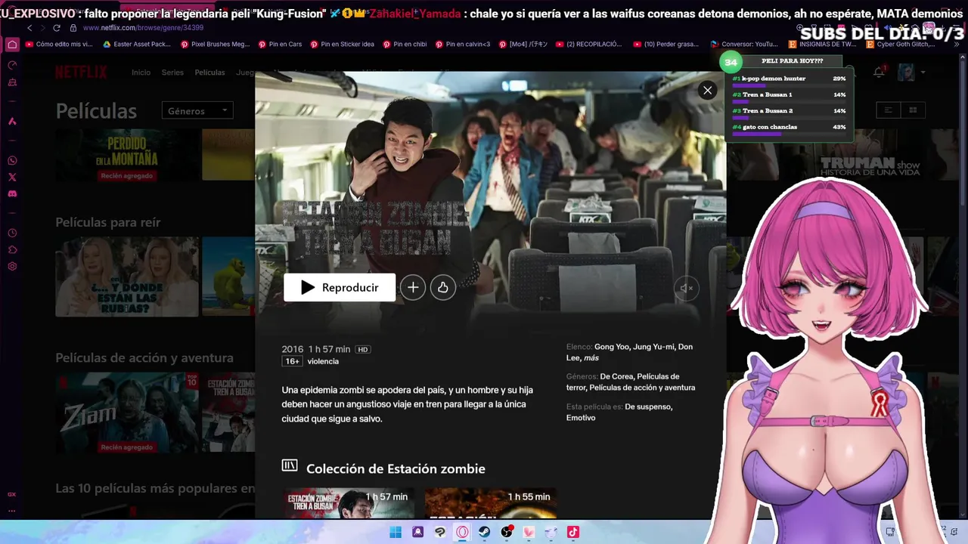The width and height of the screenshot is (968, 544).
Task: Open sidebar history clock icon
Action: (12, 233)
